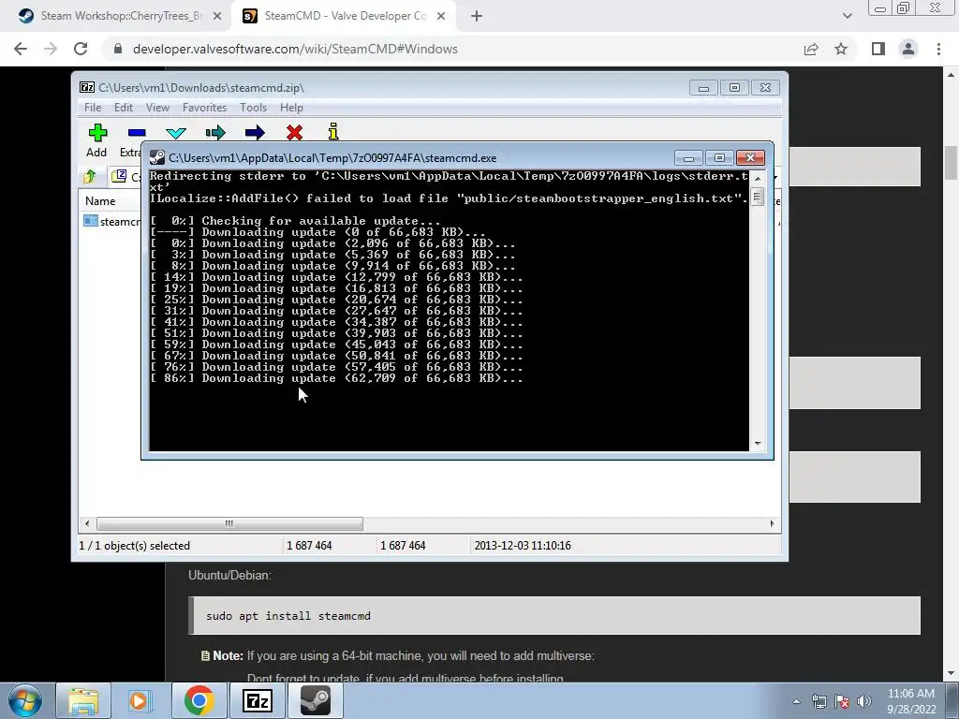
Task: Click Chrome icon in taskbar
Action: pos(199,700)
